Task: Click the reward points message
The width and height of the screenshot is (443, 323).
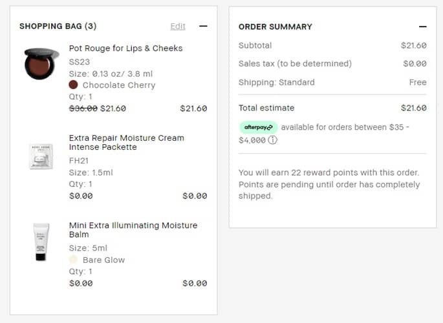Action: coord(329,184)
